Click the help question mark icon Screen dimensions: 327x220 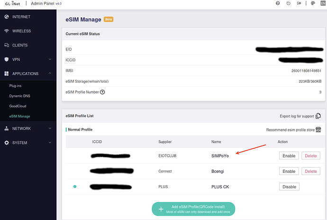[x=277, y=3]
